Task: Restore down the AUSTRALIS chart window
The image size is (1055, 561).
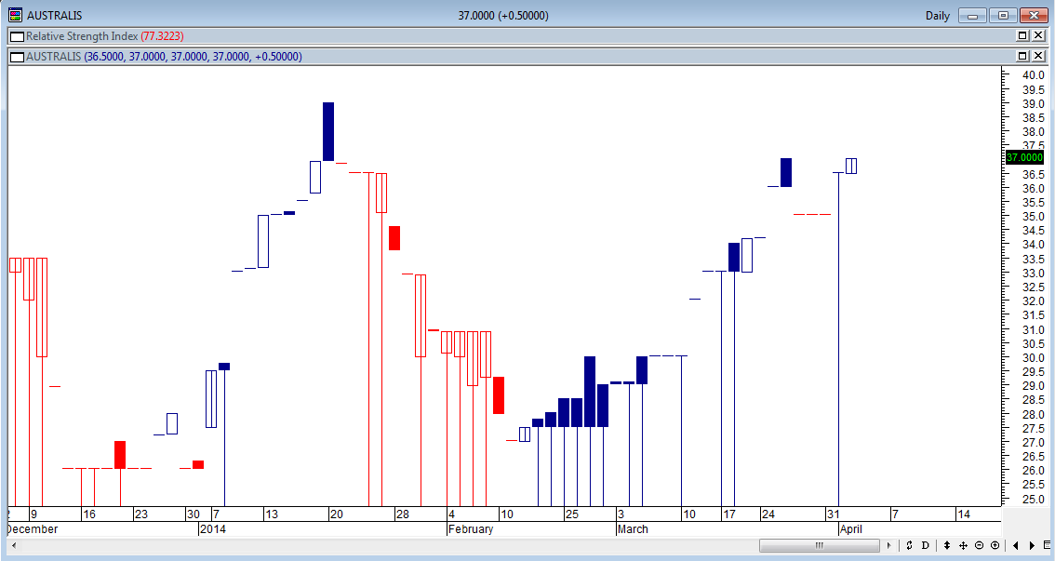Action: coord(1003,16)
